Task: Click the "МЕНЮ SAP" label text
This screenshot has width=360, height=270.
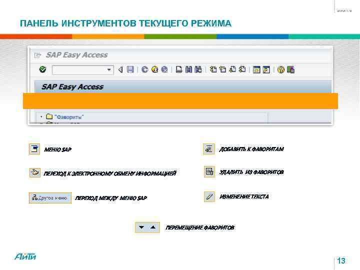Action: (x=57, y=149)
